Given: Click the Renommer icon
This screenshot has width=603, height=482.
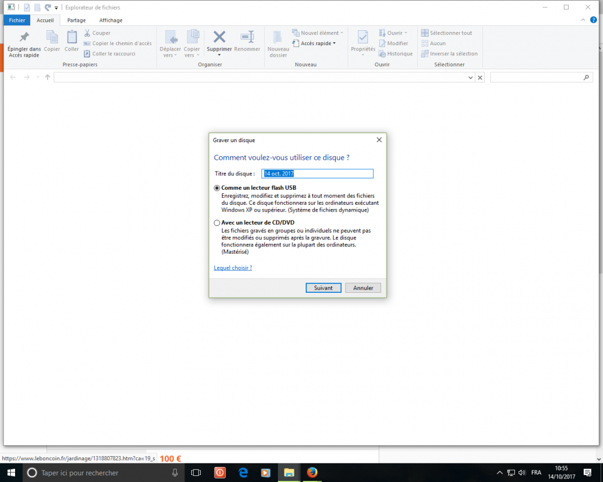Looking at the screenshot, I should click(247, 37).
